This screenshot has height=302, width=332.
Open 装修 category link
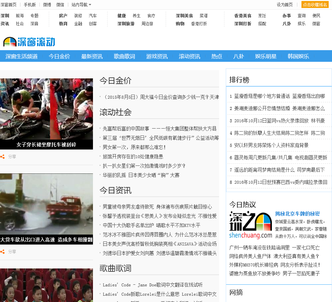tap(78, 16)
